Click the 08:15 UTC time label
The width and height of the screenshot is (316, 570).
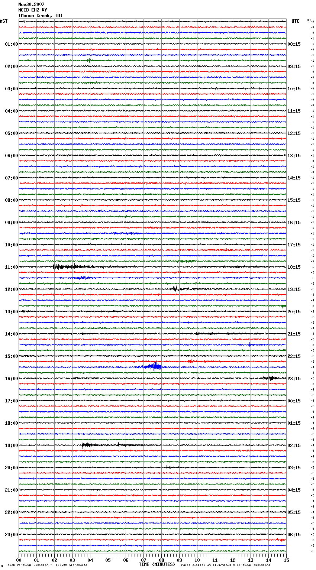(294, 44)
